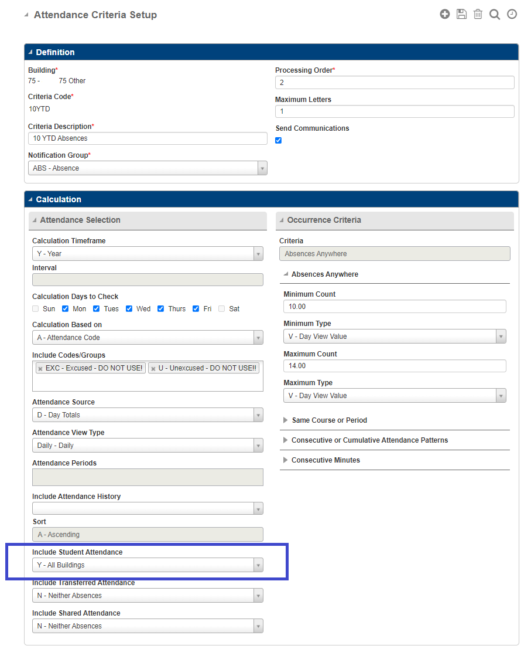Uncheck Monday in Calculation Days to Check
This screenshot has width=531, height=649.
click(66, 308)
